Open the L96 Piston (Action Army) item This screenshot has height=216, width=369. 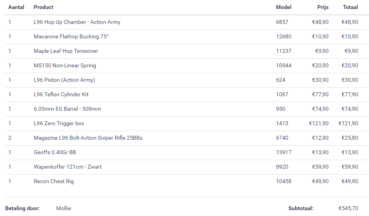point(64,80)
